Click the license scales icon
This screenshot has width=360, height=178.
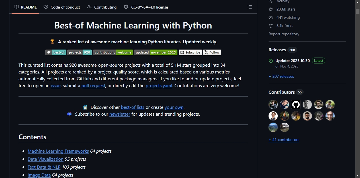click(x=126, y=7)
